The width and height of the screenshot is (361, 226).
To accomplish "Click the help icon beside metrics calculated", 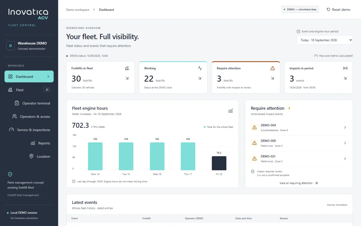I will (x=316, y=56).
